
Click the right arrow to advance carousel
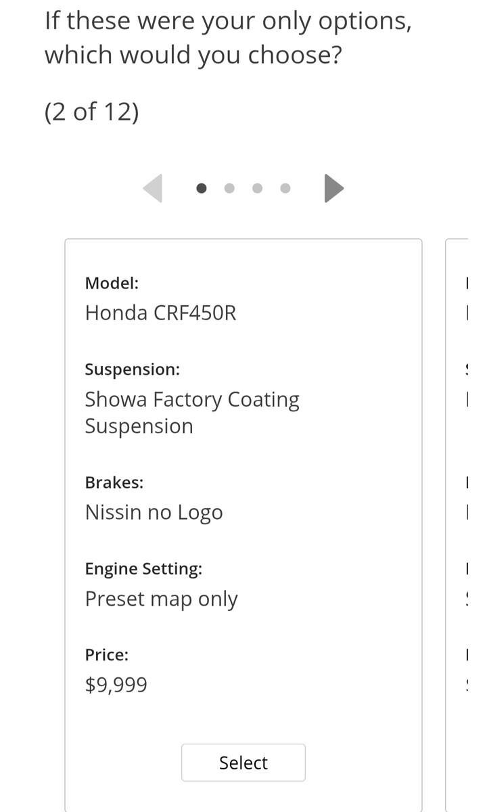tap(333, 188)
